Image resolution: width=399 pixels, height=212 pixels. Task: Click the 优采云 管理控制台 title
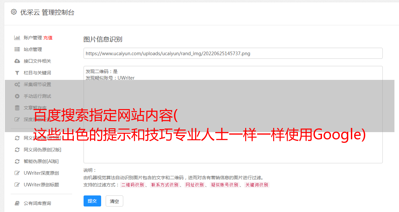[x=47, y=12]
